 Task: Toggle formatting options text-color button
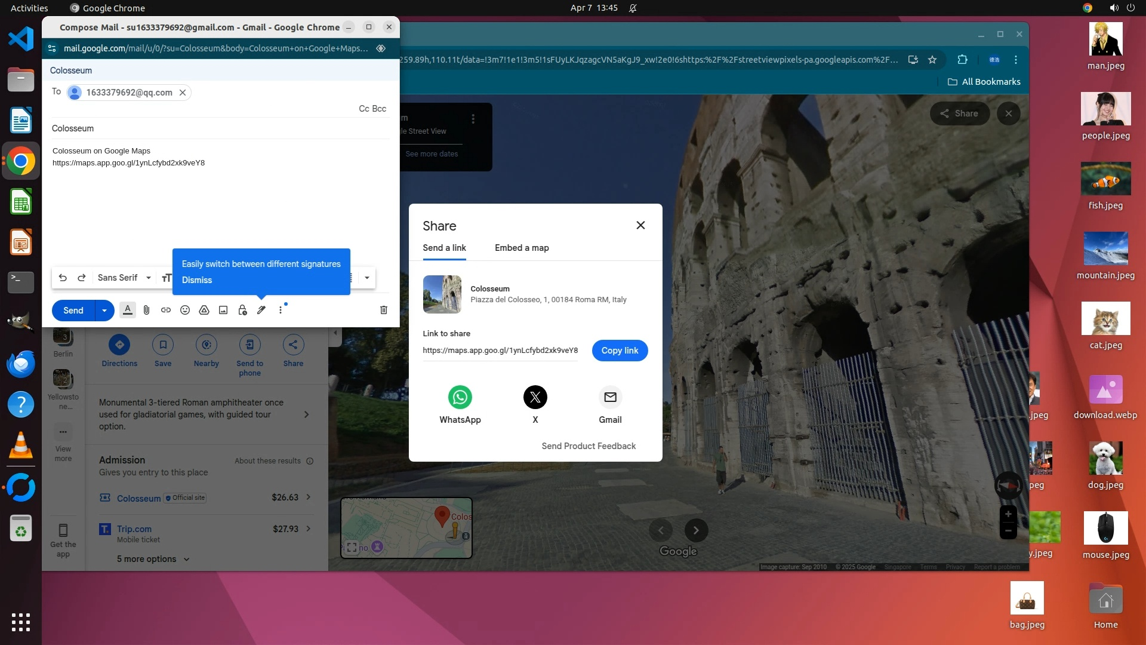(x=128, y=310)
